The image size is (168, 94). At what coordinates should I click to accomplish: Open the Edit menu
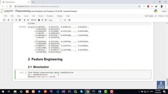click(12, 16)
